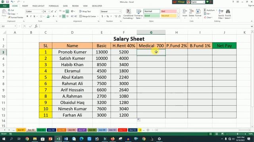The height and width of the screenshot is (142, 254).
Task: Increase font size with larger A icon
Action: [x=52, y=11]
